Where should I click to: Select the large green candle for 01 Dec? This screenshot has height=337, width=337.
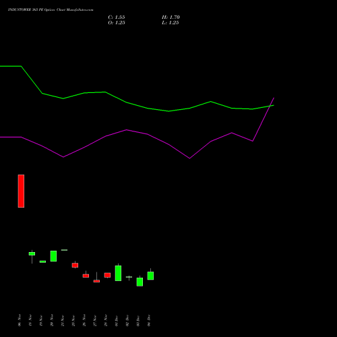118,273
